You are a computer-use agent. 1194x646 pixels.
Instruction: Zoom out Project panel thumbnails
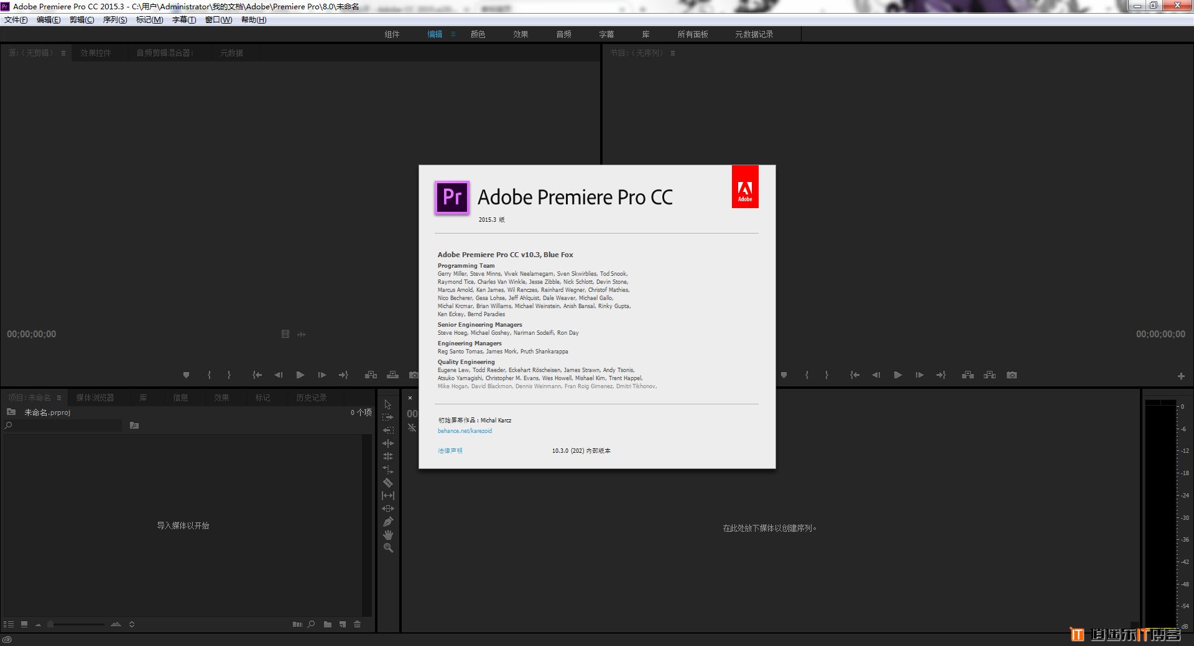point(38,625)
